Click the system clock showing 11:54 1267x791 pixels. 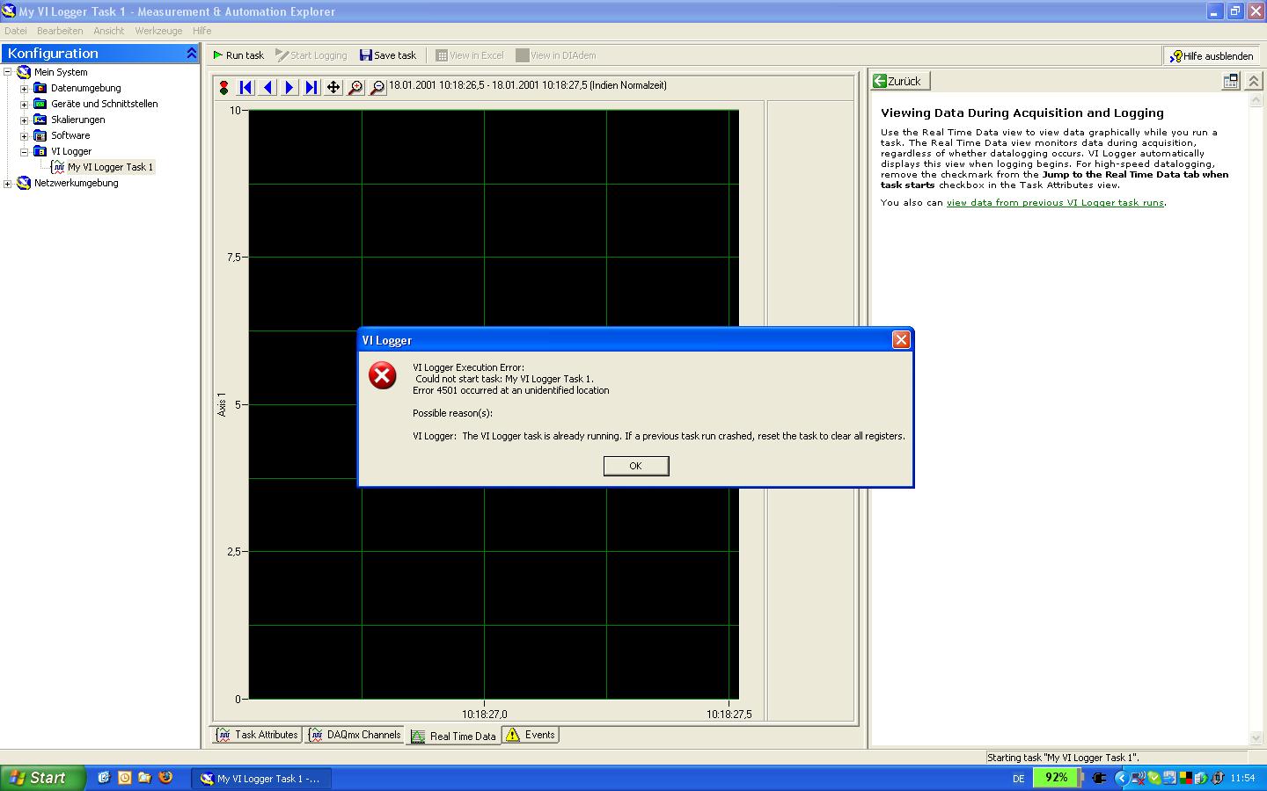click(1242, 779)
